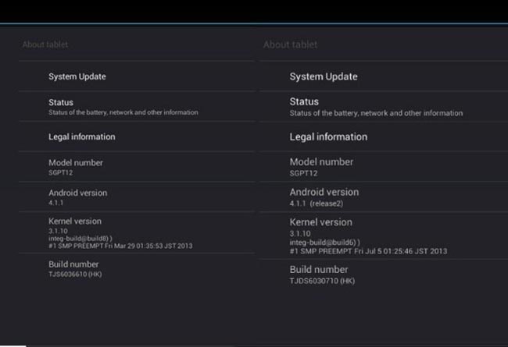508x347 pixels.
Task: Tap Build number TJS6036610 (HK)
Action: point(137,269)
